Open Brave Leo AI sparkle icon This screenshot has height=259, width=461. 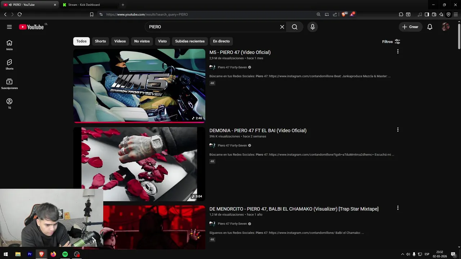[441, 14]
